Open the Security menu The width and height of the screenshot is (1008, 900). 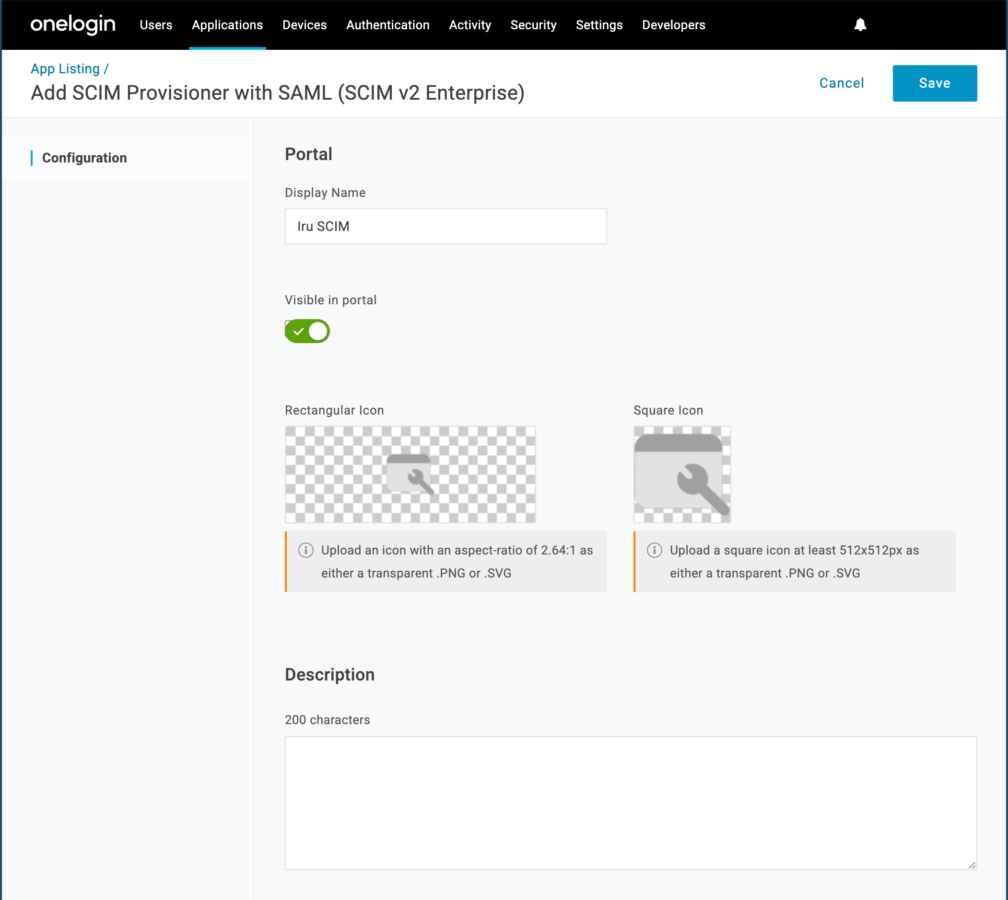coord(533,25)
